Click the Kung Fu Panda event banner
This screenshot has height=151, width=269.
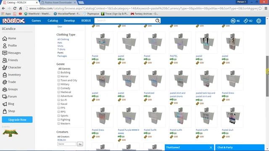pyautogui.click(x=10, y=133)
